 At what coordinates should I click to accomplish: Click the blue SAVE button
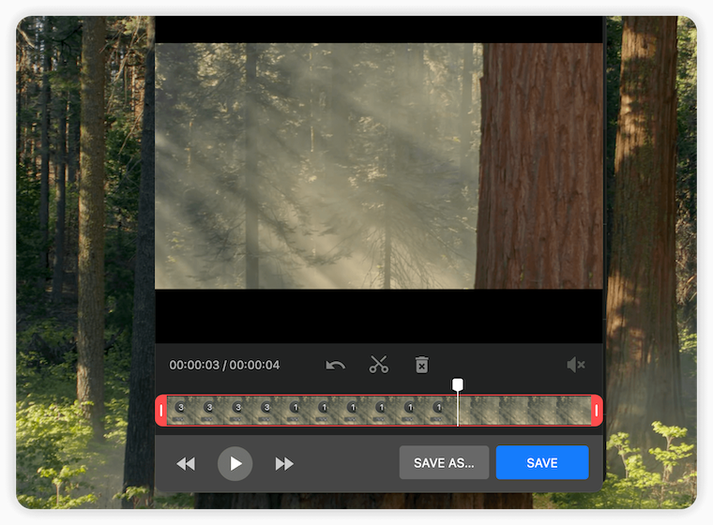(542, 463)
